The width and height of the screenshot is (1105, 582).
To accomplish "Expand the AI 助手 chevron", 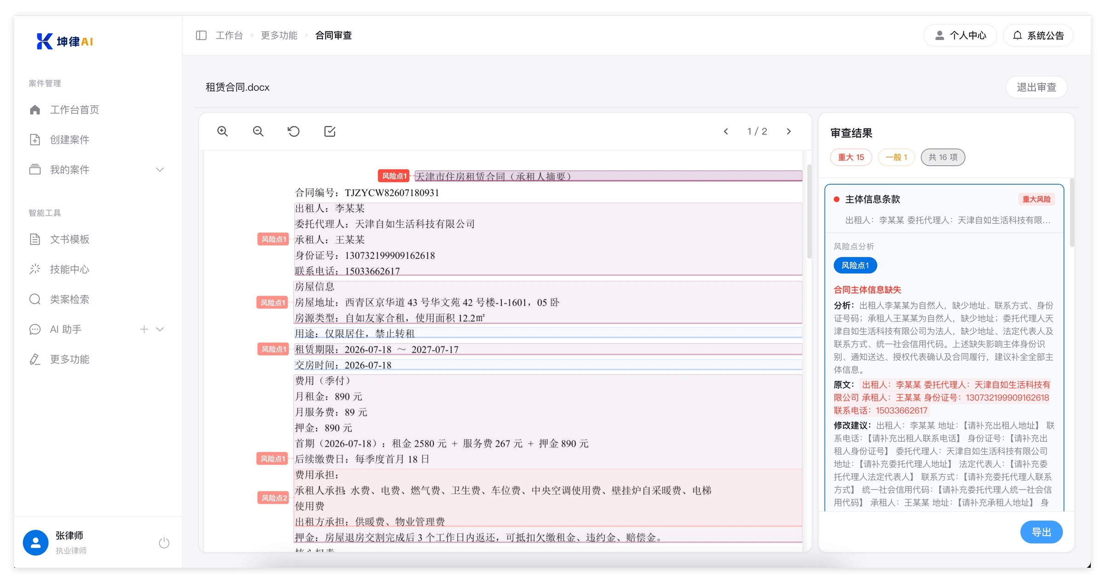I will click(160, 329).
